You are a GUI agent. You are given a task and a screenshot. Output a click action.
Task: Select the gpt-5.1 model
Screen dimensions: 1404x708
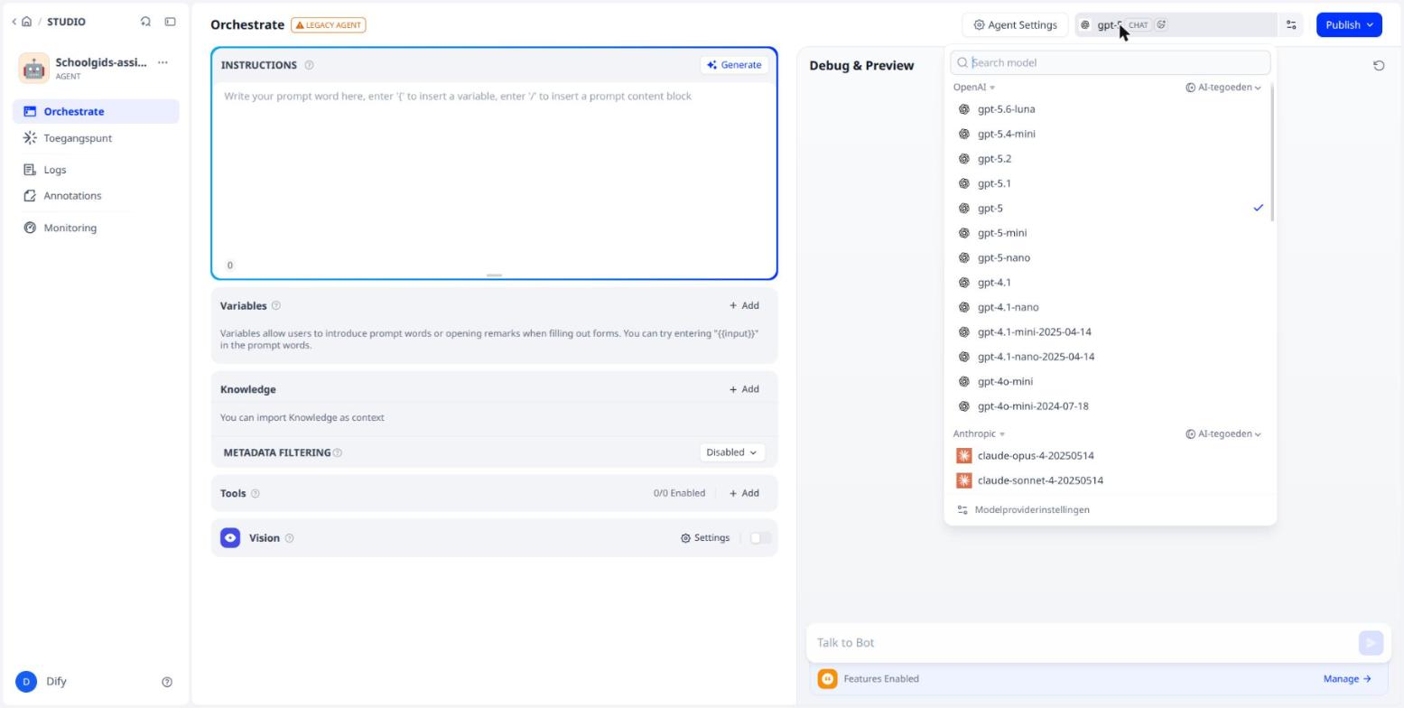1110,183
